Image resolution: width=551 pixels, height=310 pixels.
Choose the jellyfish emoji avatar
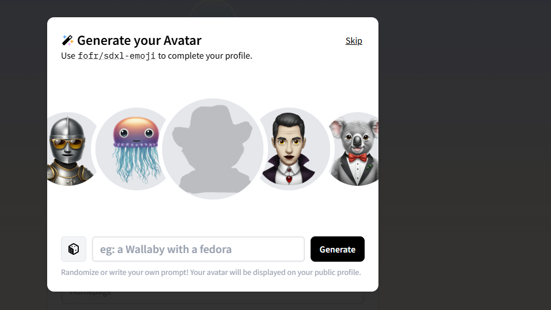click(x=133, y=149)
